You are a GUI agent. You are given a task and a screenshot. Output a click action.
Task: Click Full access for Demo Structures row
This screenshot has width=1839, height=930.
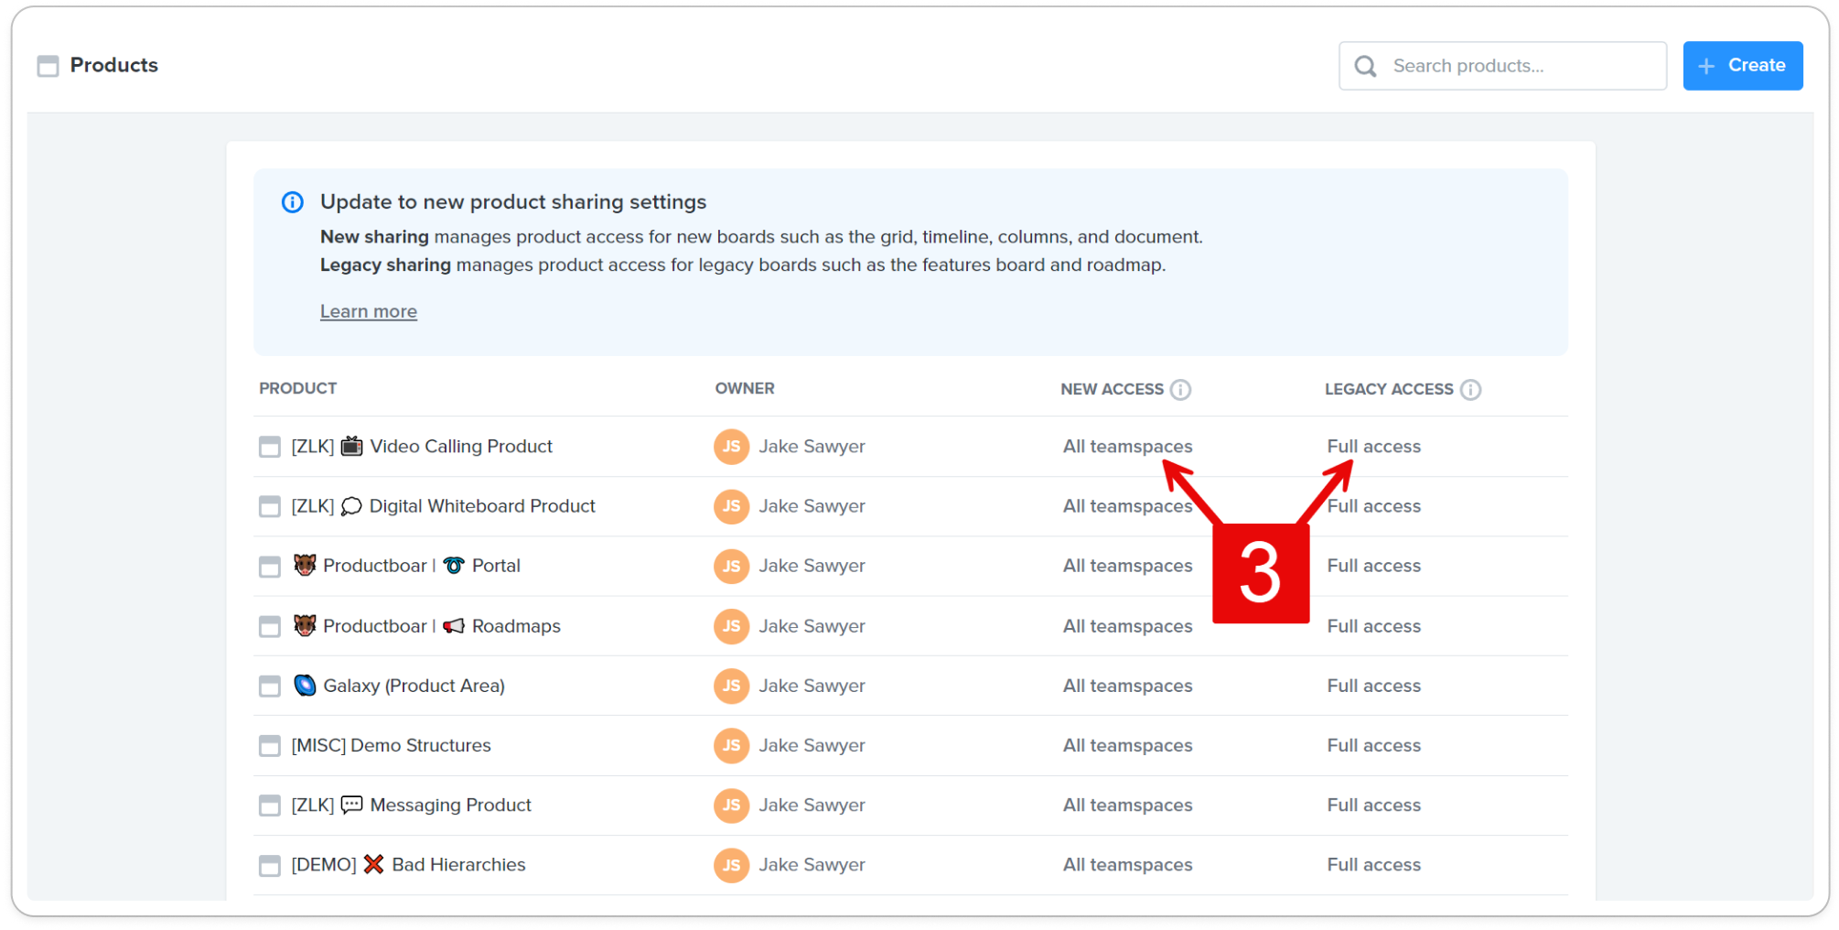coord(1373,746)
